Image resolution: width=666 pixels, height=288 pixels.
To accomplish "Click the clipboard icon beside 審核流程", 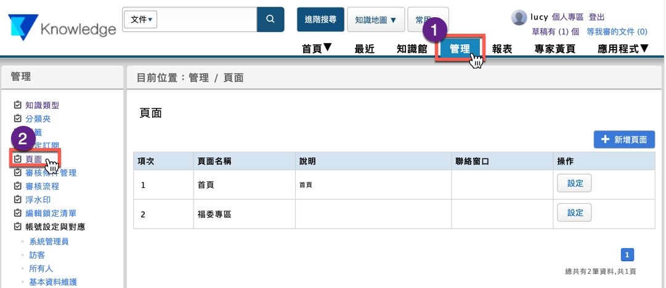I will pos(17,186).
